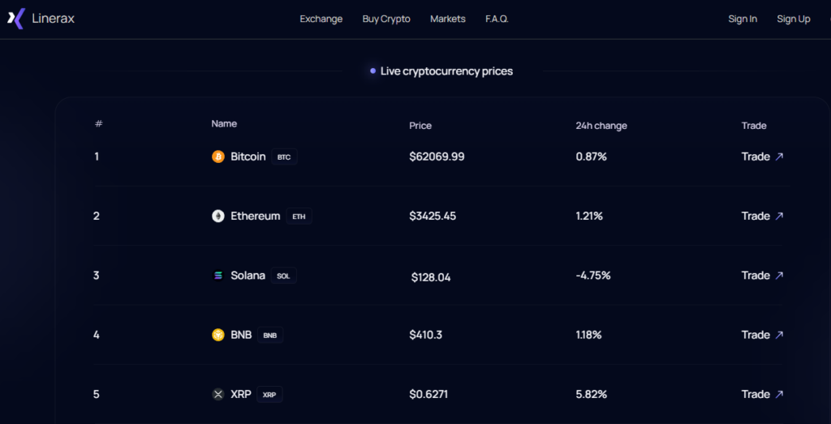
Task: Click the Bitcoin coin icon
Action: [x=217, y=156]
